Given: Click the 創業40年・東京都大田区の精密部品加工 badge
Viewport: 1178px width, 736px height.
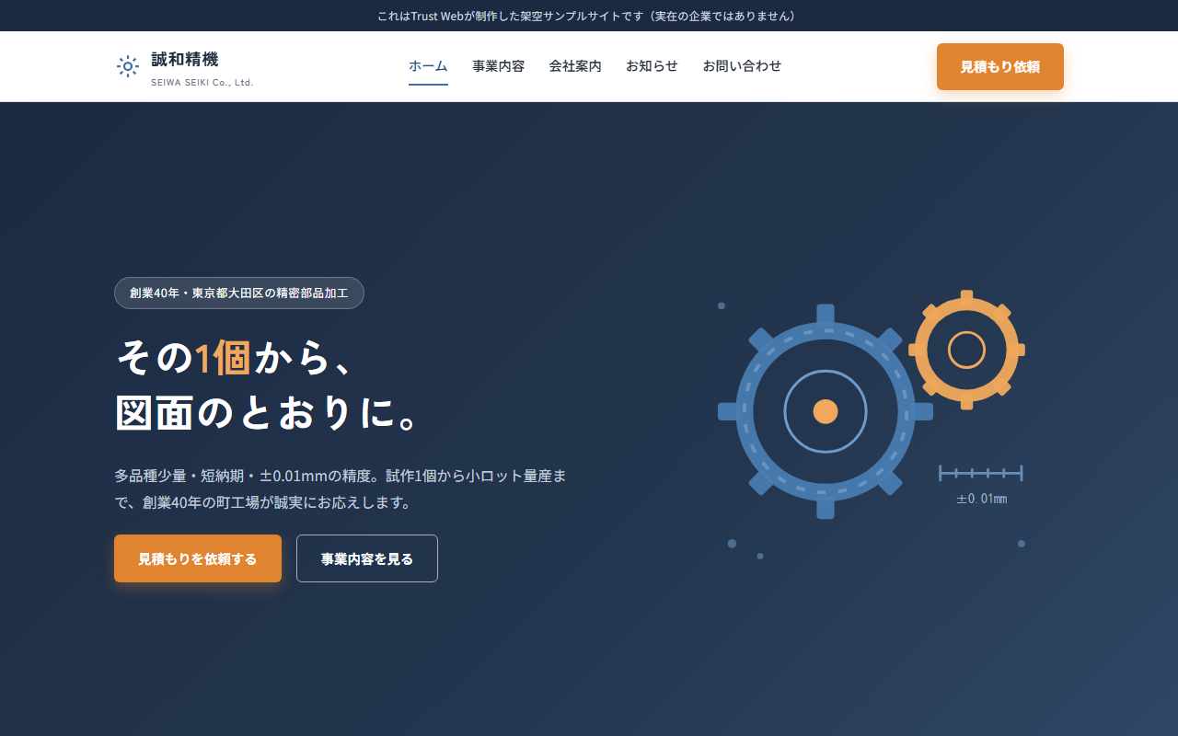Looking at the screenshot, I should 239,293.
